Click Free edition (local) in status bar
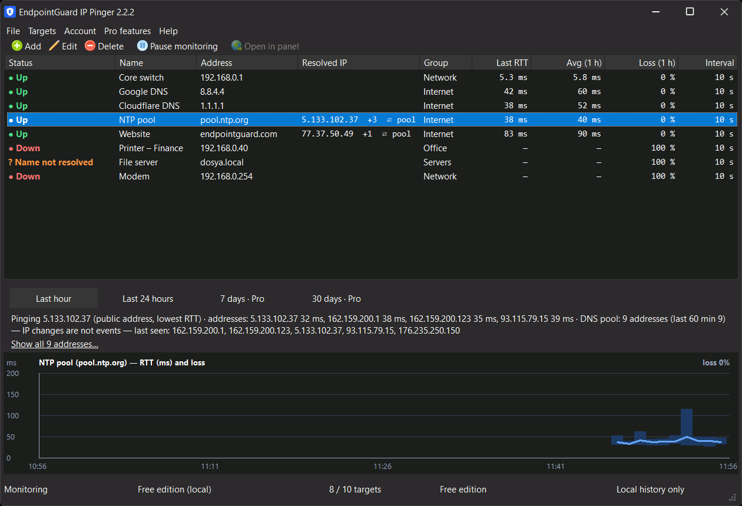Image resolution: width=742 pixels, height=506 pixels. coord(174,490)
